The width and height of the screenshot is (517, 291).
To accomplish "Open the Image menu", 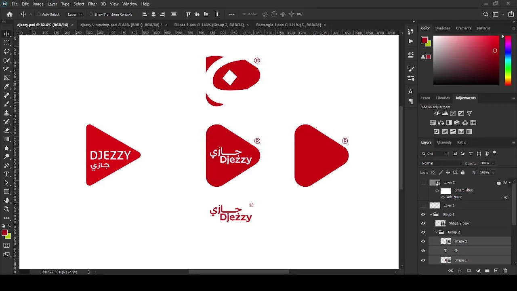I will (38, 4).
